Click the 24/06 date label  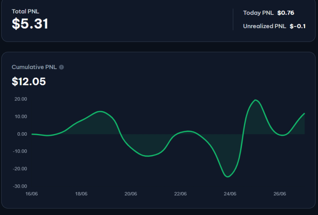tap(230, 194)
